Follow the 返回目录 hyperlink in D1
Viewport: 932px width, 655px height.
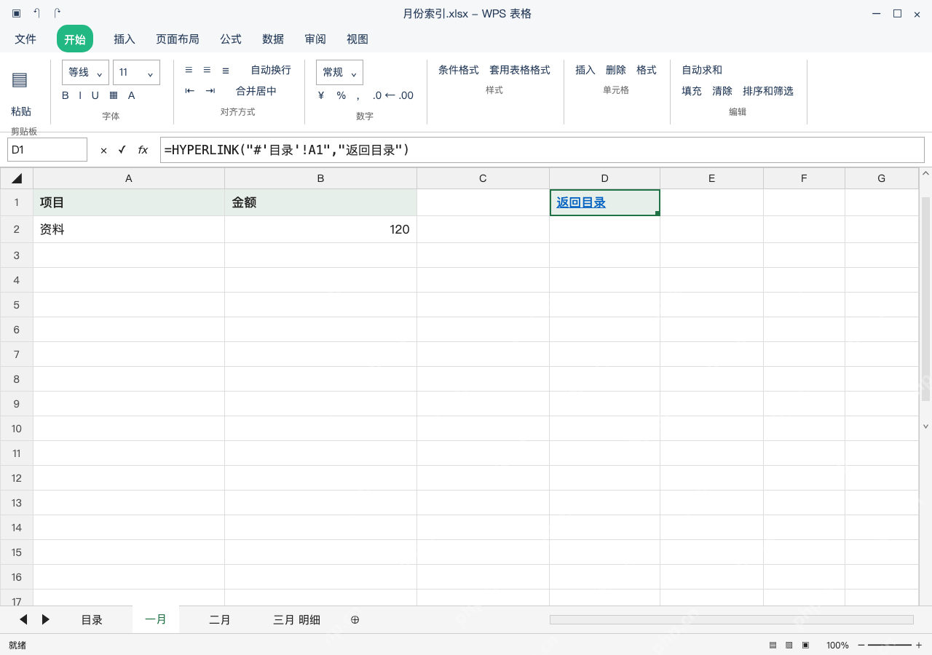coord(581,202)
